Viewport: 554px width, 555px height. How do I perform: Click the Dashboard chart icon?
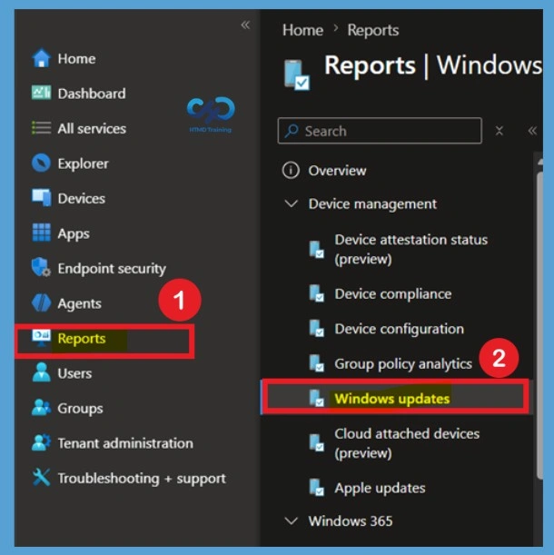[x=41, y=93]
